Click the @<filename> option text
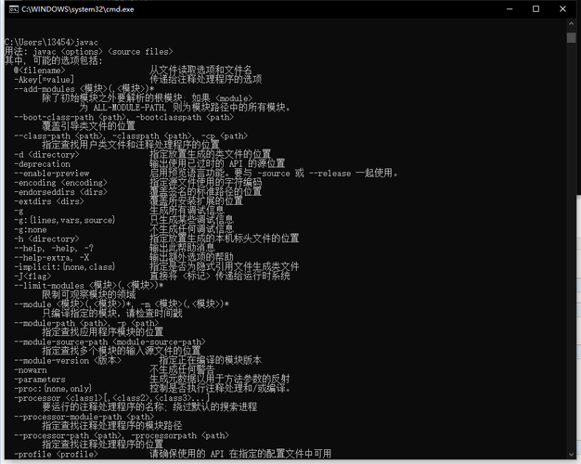The width and height of the screenshot is (581, 464). point(39,70)
